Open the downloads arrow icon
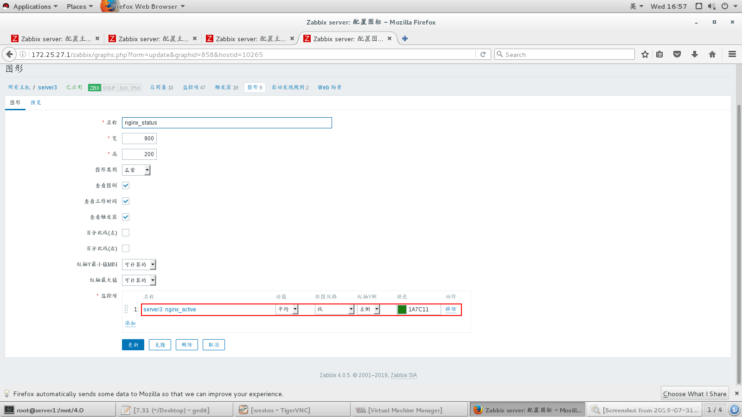 click(x=695, y=54)
